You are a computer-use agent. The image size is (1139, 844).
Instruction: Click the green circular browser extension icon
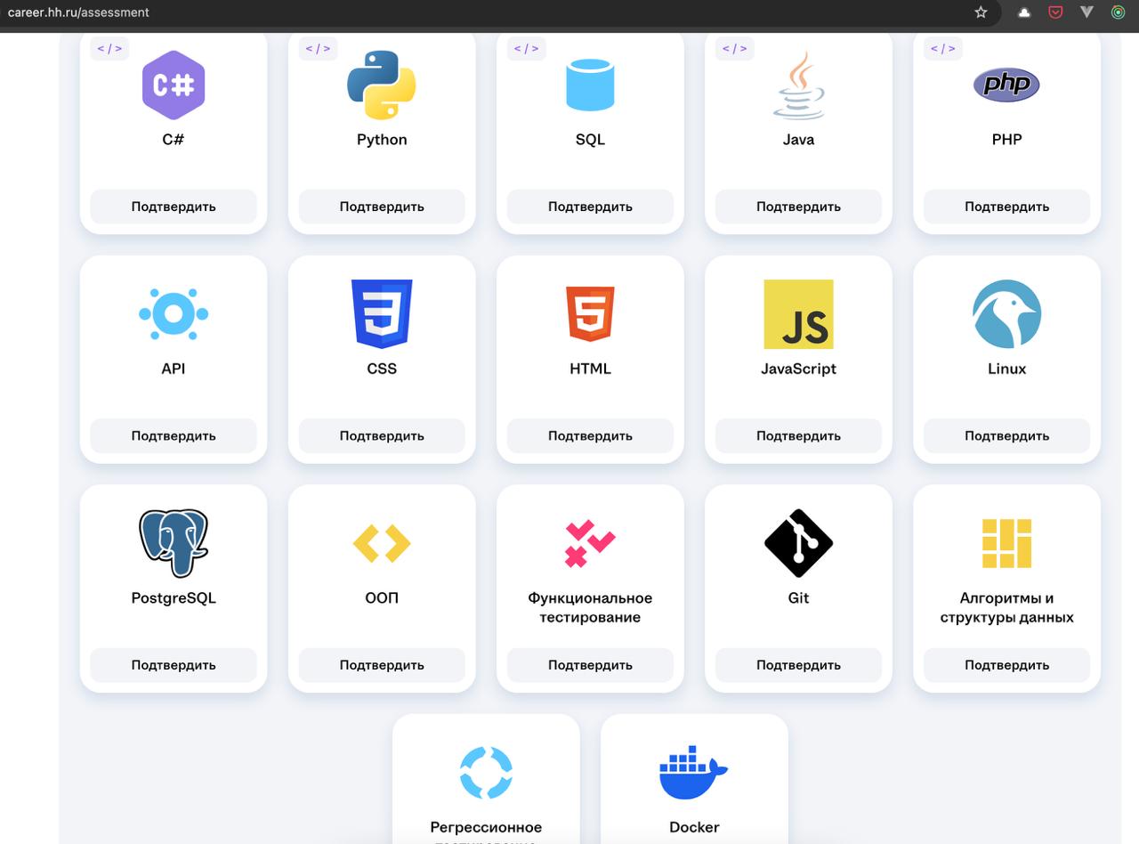pyautogui.click(x=1118, y=12)
